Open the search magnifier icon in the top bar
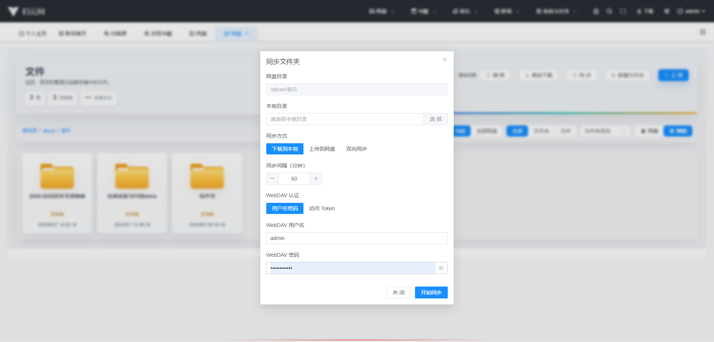 609,11
